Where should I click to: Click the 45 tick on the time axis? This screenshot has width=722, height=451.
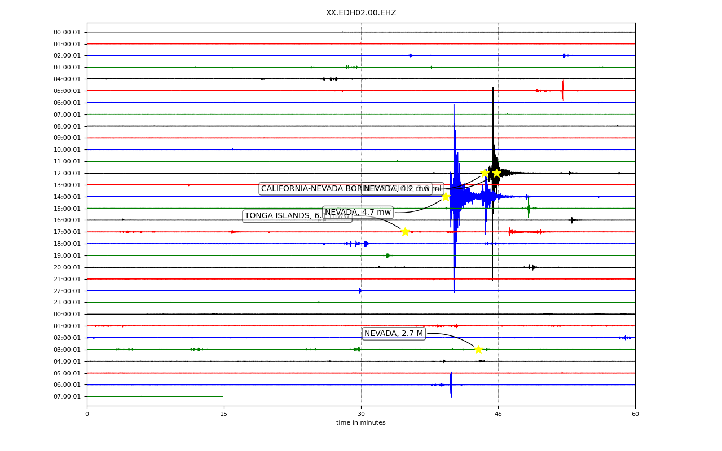[x=498, y=414]
